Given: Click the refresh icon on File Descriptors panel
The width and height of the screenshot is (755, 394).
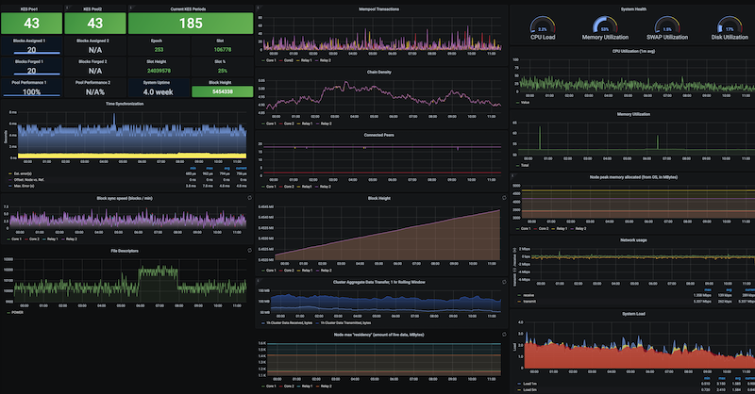Looking at the screenshot, I should [248, 251].
